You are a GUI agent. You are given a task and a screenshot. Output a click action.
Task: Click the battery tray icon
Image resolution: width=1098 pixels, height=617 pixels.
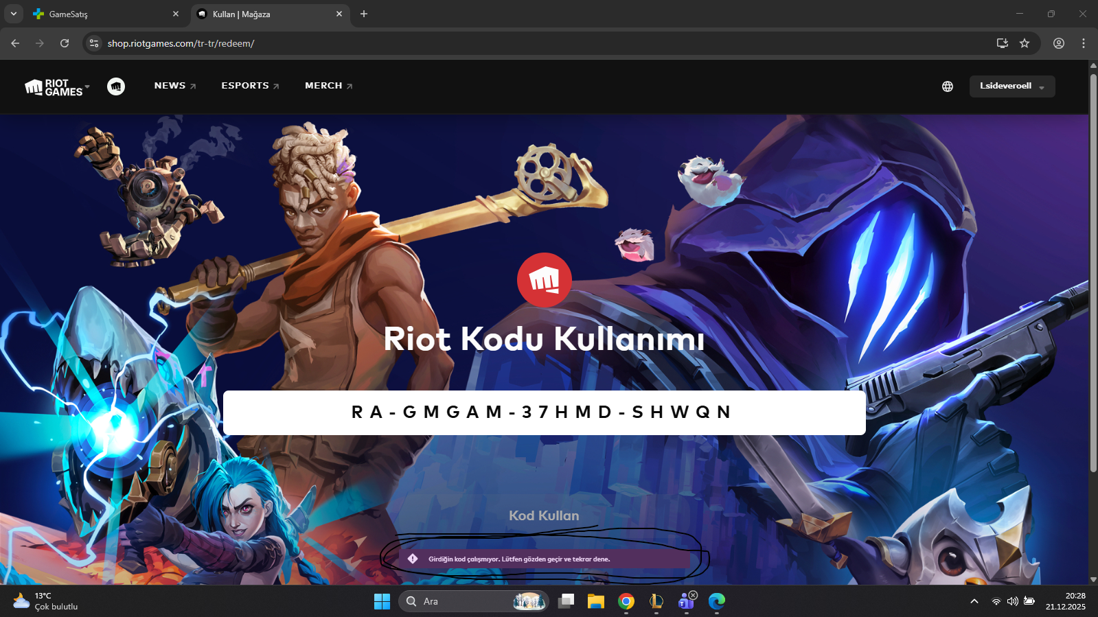(1029, 601)
